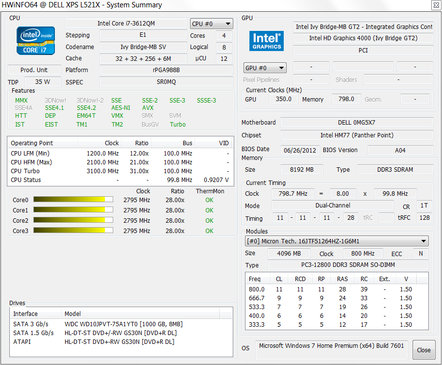Select the SATA 1.5 Gb/s drive row
This screenshot has height=365, width=442.
click(x=121, y=333)
